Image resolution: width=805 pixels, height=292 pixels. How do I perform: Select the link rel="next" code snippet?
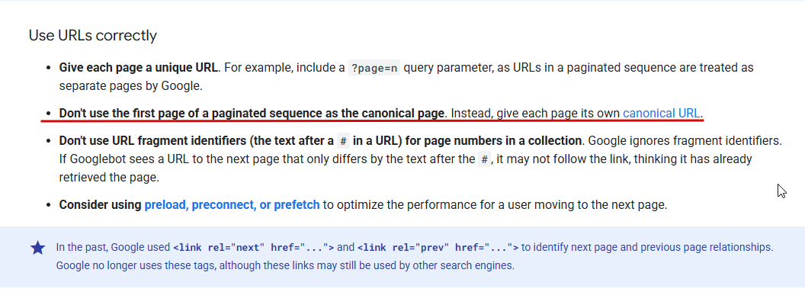click(x=254, y=247)
